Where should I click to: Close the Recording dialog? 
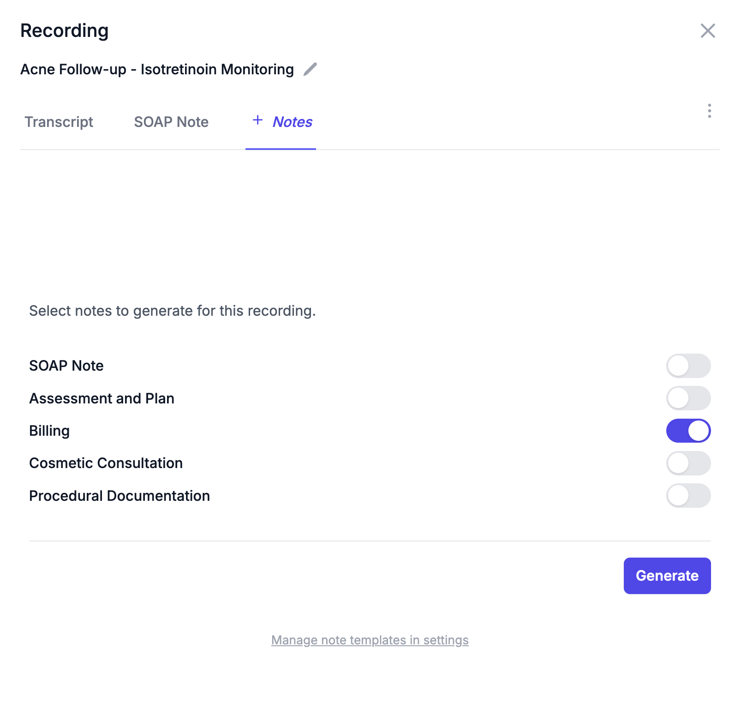pyautogui.click(x=707, y=31)
